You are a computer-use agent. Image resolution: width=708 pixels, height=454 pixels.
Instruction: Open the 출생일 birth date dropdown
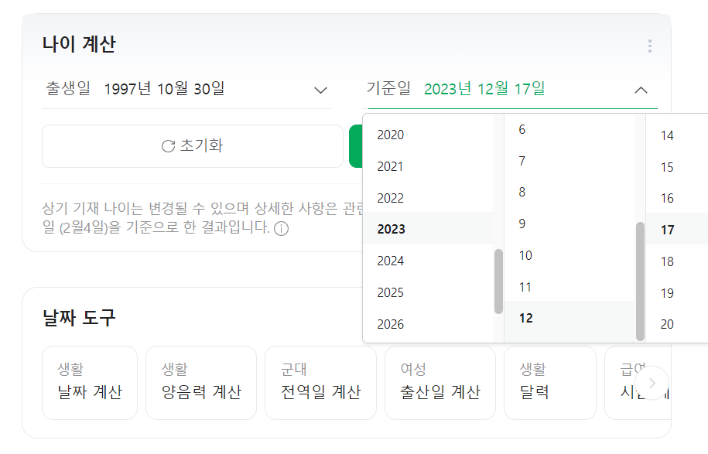[x=320, y=89]
